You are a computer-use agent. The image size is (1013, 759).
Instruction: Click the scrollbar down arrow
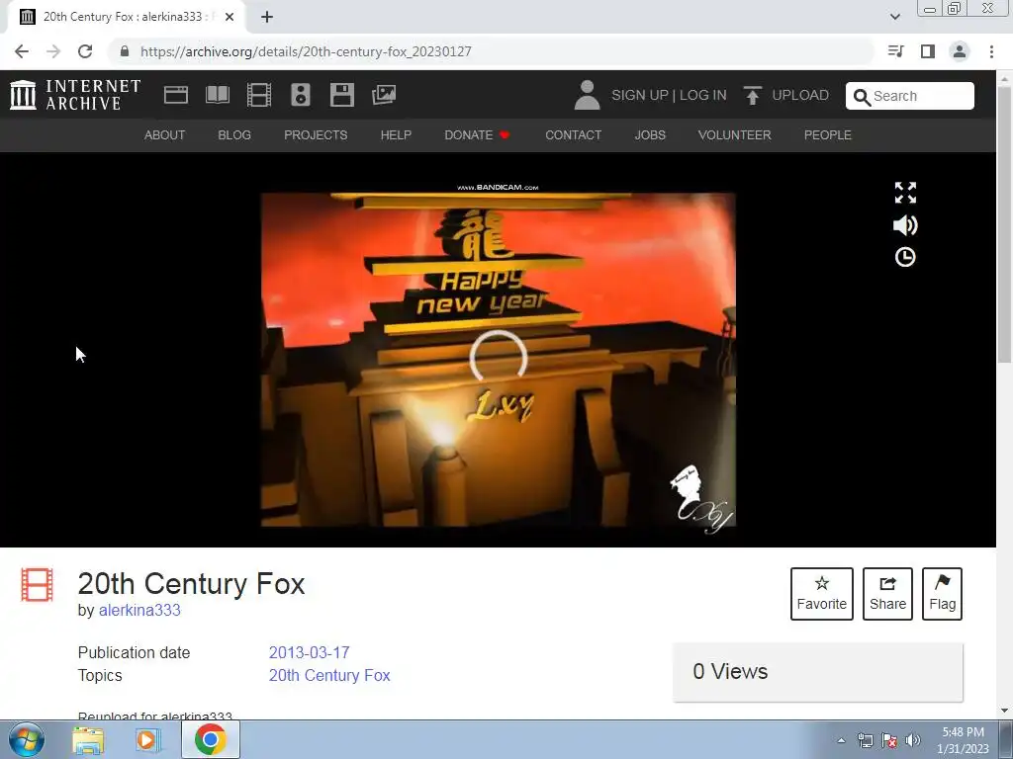[x=1005, y=710]
